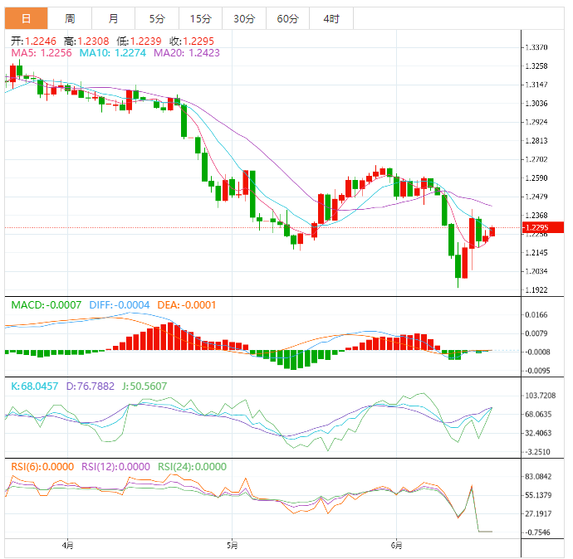Viewport: 573px width, 559px height.
Task: Click the -0.7546 RSI axis label
Action: point(536,532)
